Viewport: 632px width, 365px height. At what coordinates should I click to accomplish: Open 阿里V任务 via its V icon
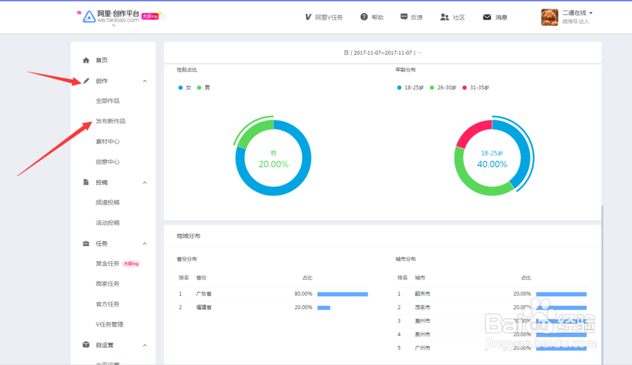[308, 17]
